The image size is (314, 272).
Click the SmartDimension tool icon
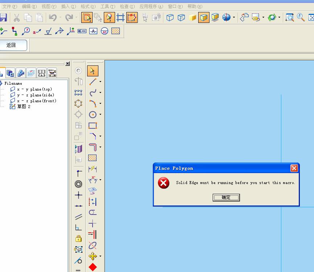pyautogui.click(x=93, y=169)
